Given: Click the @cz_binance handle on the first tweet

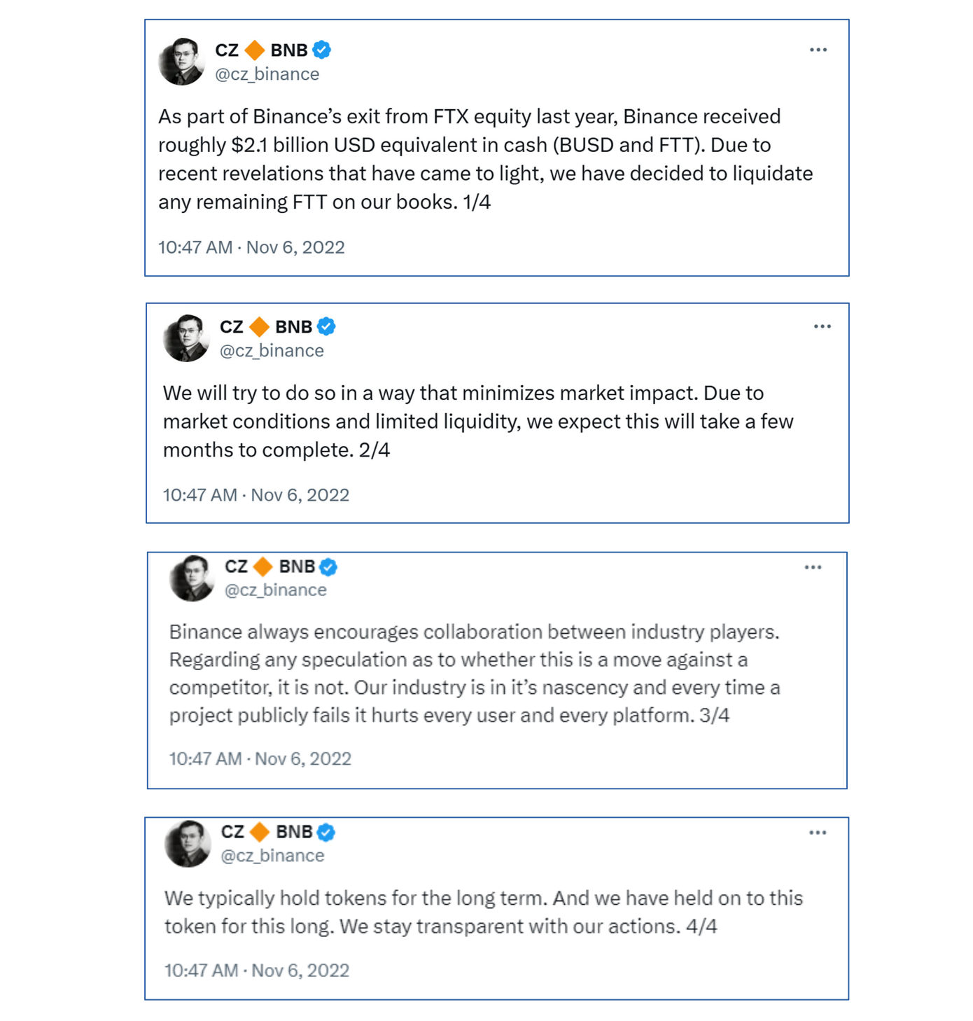Looking at the screenshot, I should click(268, 74).
